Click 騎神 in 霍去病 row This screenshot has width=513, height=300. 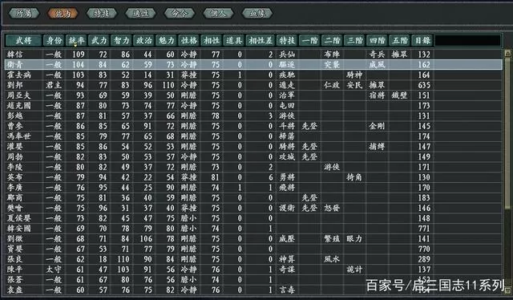click(x=354, y=75)
